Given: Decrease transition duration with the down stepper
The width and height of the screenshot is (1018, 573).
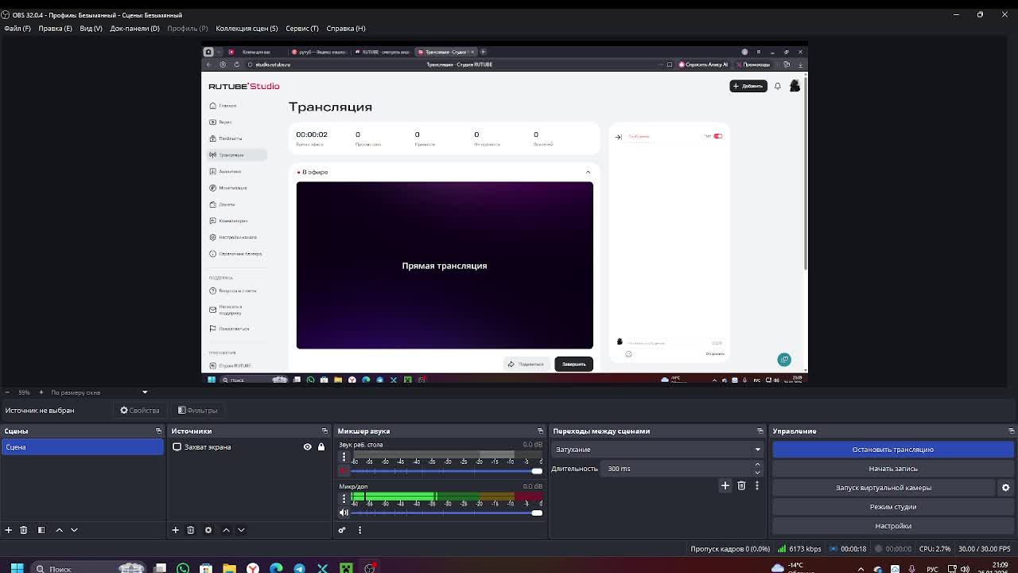Looking at the screenshot, I should coord(757,473).
